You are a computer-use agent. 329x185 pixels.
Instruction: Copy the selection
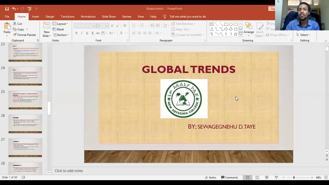point(19,29)
